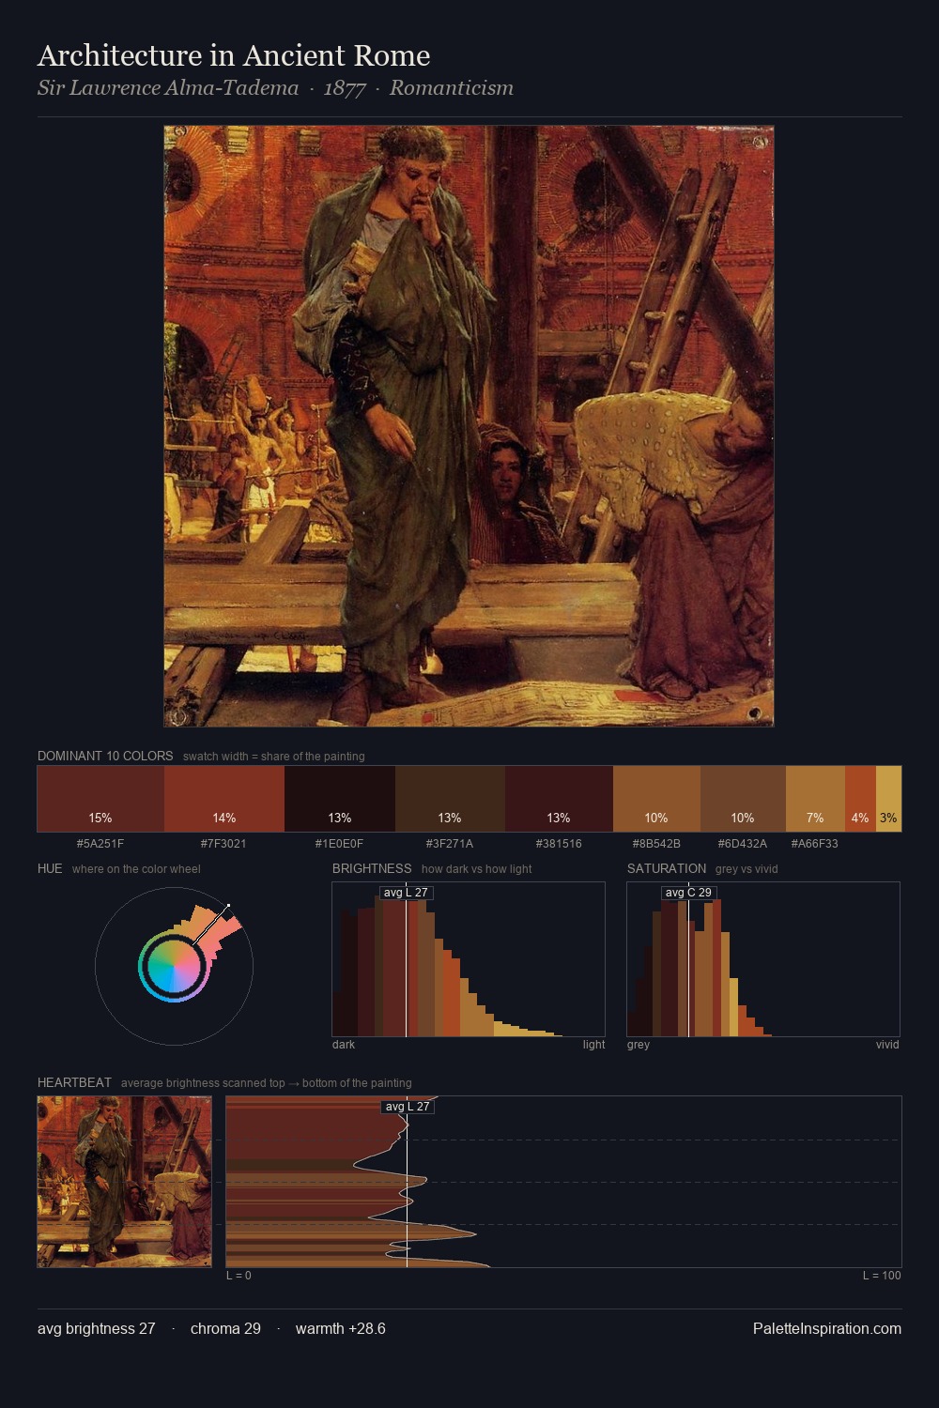Select the 7% swatch #A66F33

tap(815, 799)
